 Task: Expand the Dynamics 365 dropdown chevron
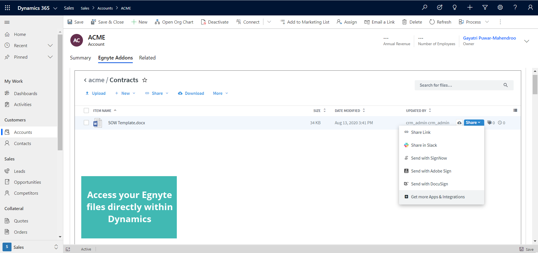(55, 8)
